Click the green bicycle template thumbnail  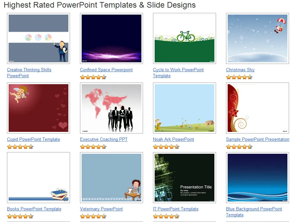185,38
